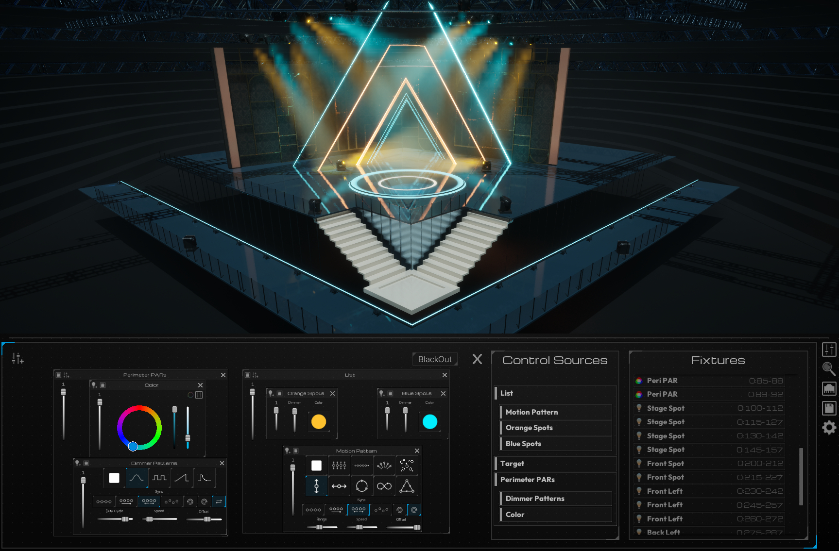Collapse Dimmer Patterns panel with its square icon
Image resolution: width=839 pixels, height=551 pixels.
point(86,463)
